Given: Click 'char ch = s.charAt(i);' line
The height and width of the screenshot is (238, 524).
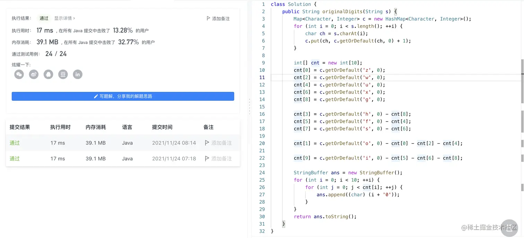Looking at the screenshot, I should 337,34.
